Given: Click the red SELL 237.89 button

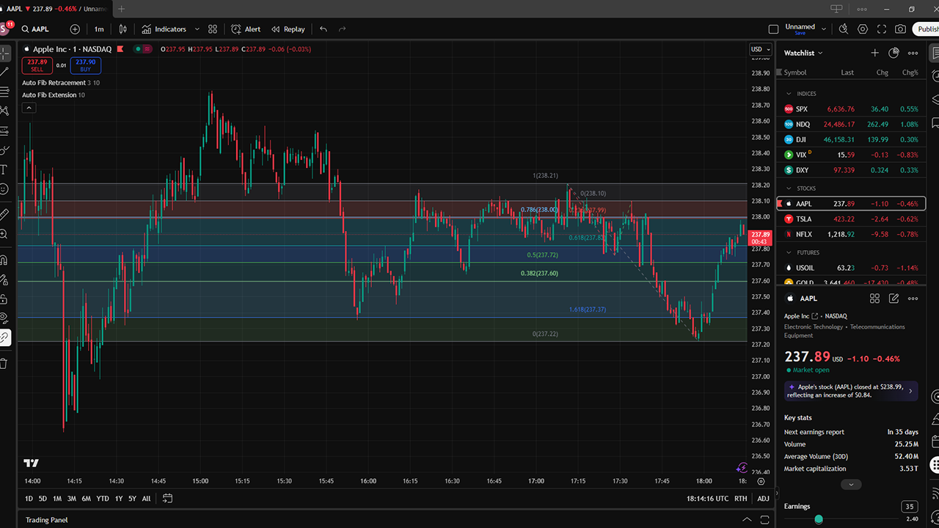Looking at the screenshot, I should click(x=37, y=65).
